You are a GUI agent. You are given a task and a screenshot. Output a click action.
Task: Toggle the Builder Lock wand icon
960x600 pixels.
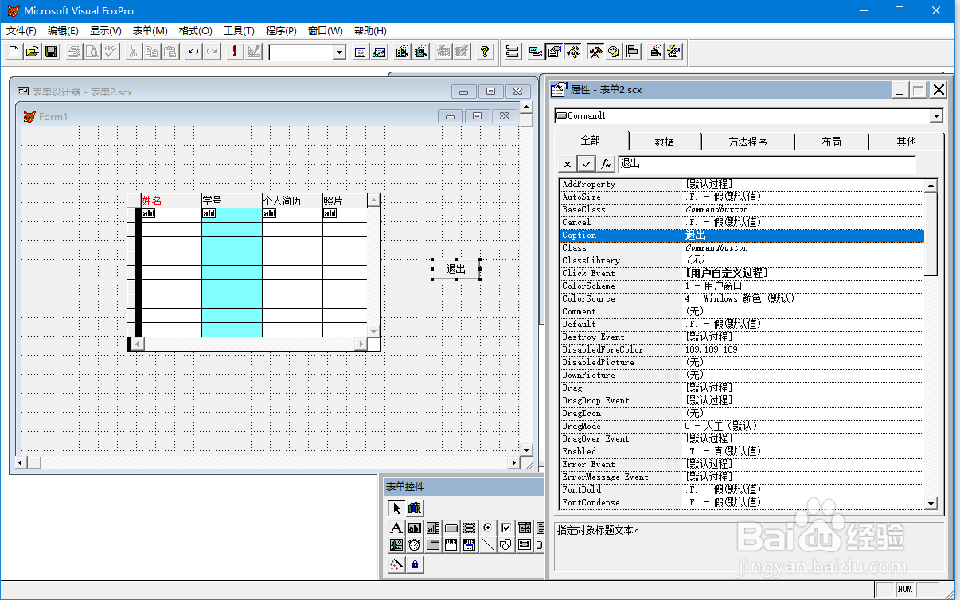396,565
